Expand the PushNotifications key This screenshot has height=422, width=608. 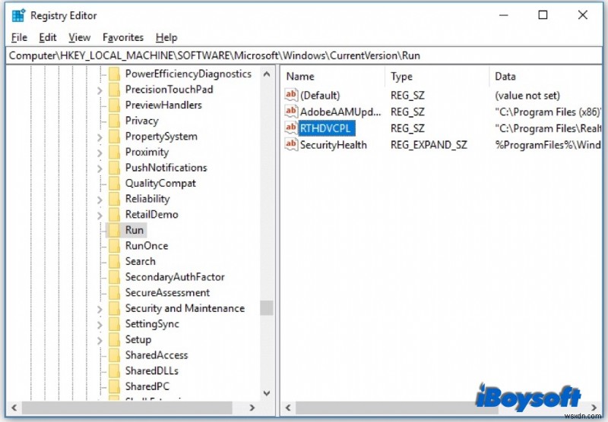(x=100, y=168)
